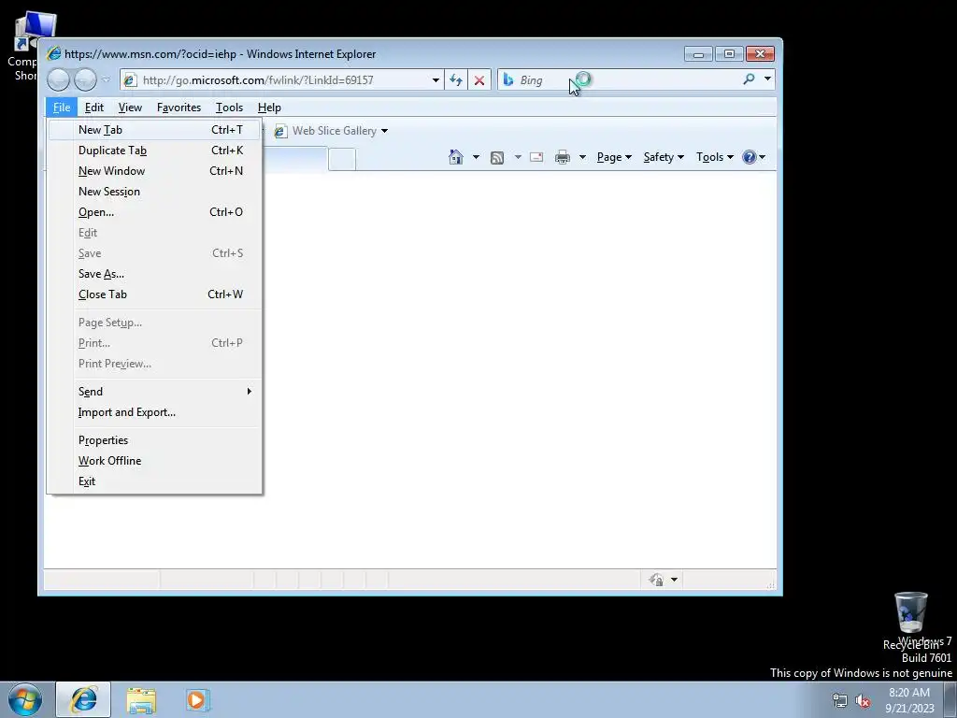Open the command bar Tools dropdown
Viewport: 957px width, 718px height.
click(x=715, y=157)
